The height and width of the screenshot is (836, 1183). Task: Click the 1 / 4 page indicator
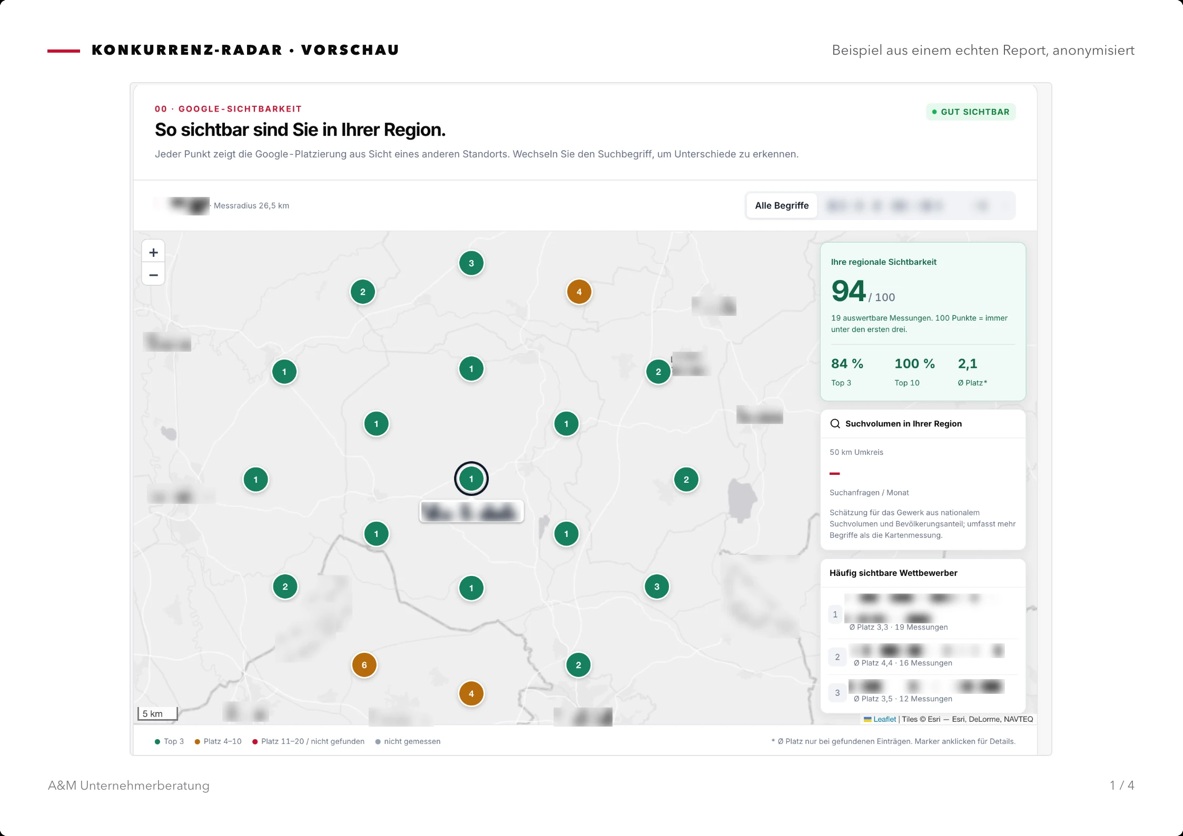pos(1122,785)
